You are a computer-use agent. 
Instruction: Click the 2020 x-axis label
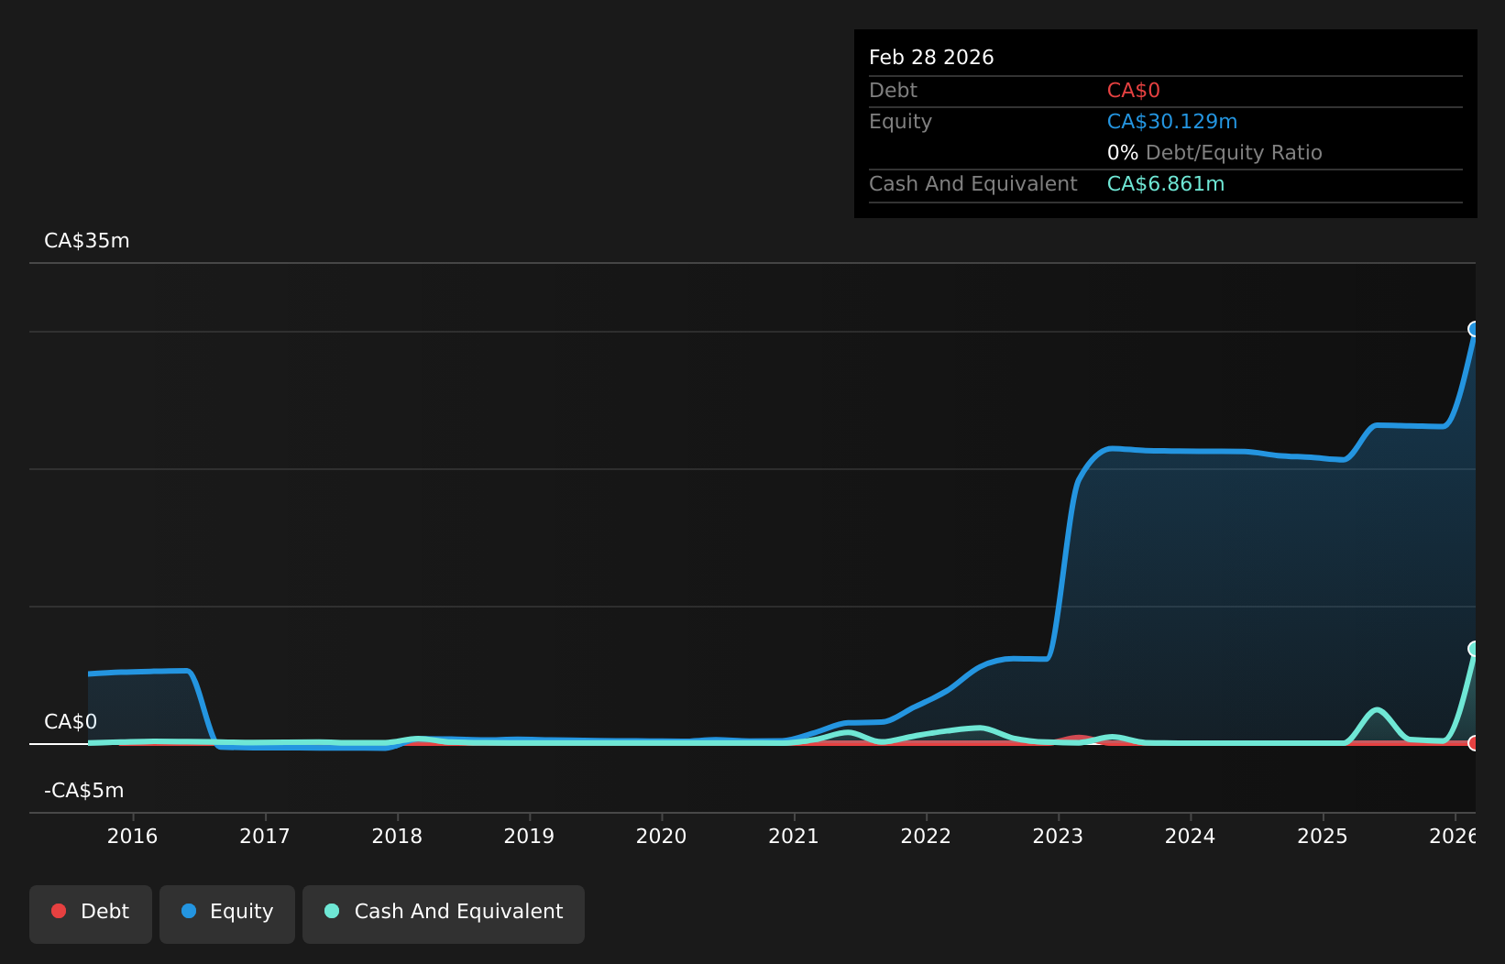coord(662,836)
